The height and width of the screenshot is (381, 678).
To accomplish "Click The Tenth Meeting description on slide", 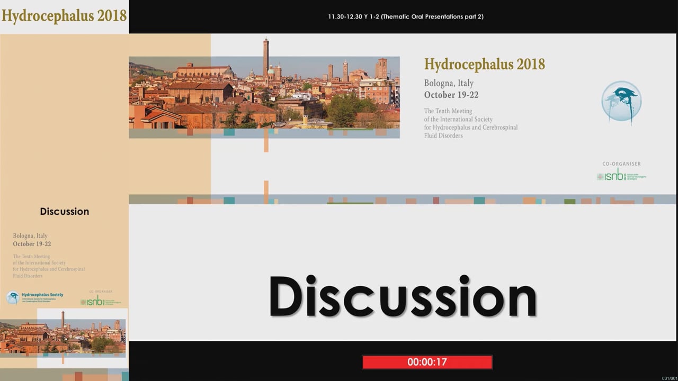I will pos(470,123).
